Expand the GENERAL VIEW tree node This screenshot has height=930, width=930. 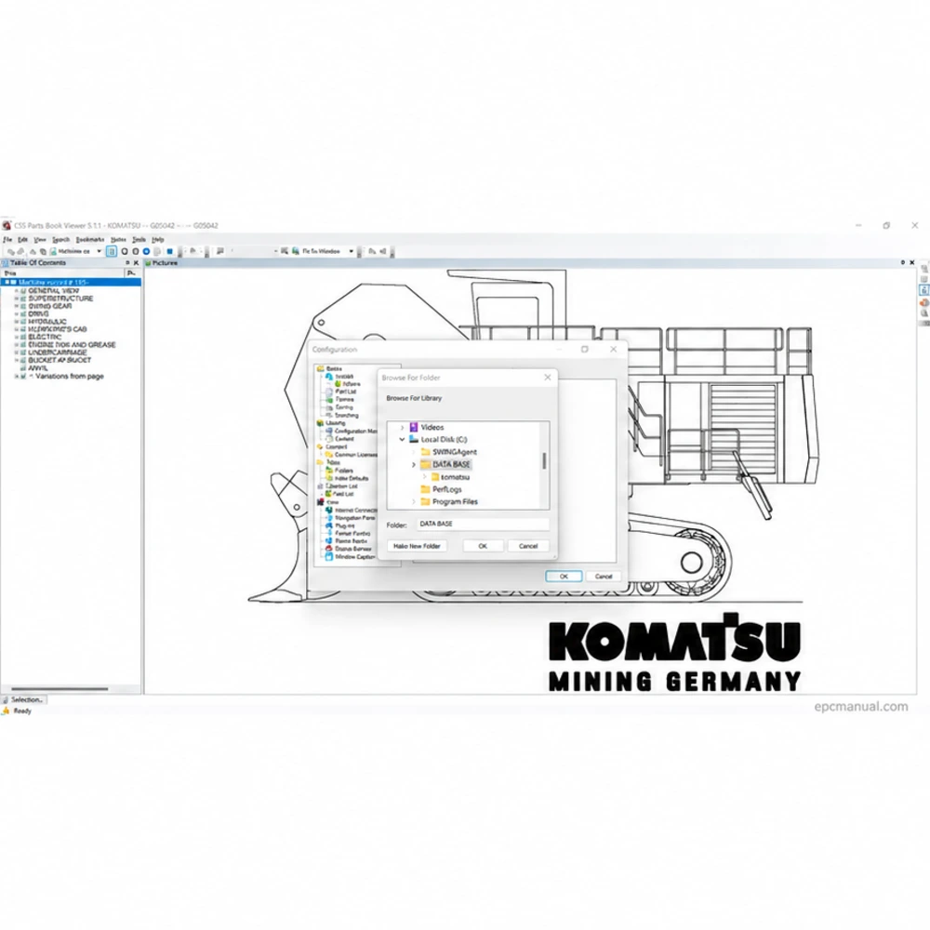tap(17, 291)
